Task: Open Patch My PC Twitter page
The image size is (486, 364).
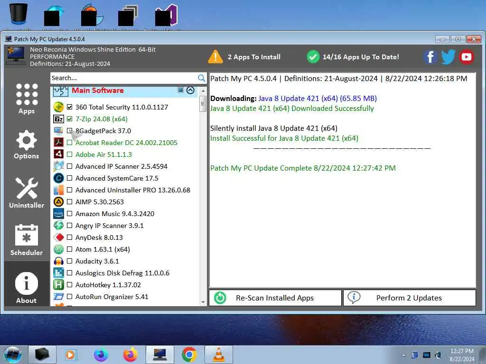Action: [448, 57]
